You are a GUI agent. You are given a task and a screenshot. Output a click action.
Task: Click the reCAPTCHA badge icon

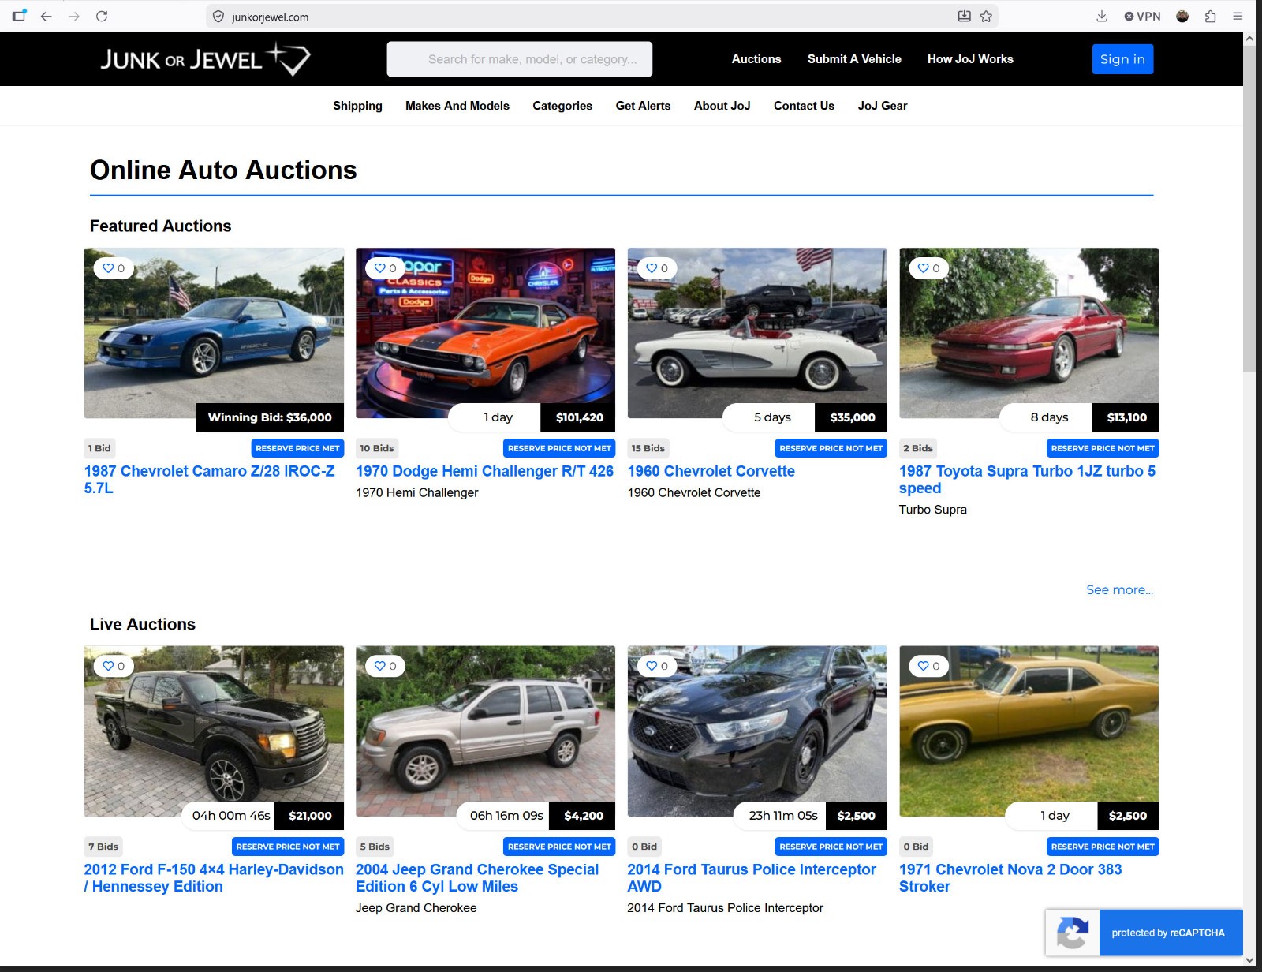(1072, 933)
